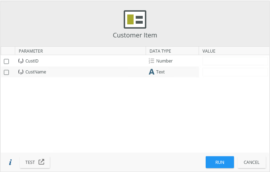Select the CustName parameter name
Viewport: 270px width, 172px height.
[x=36, y=72]
